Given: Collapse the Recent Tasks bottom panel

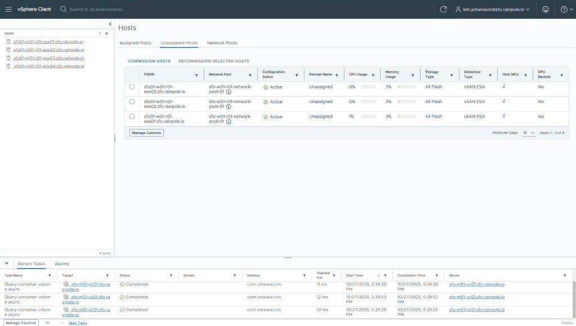Looking at the screenshot, I should pos(7,264).
